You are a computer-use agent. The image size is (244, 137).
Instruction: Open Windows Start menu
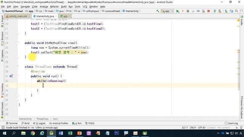[5, 133]
